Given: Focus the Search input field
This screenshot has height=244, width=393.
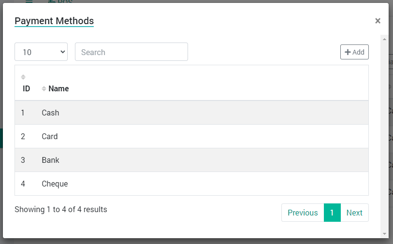Looking at the screenshot, I should (131, 52).
